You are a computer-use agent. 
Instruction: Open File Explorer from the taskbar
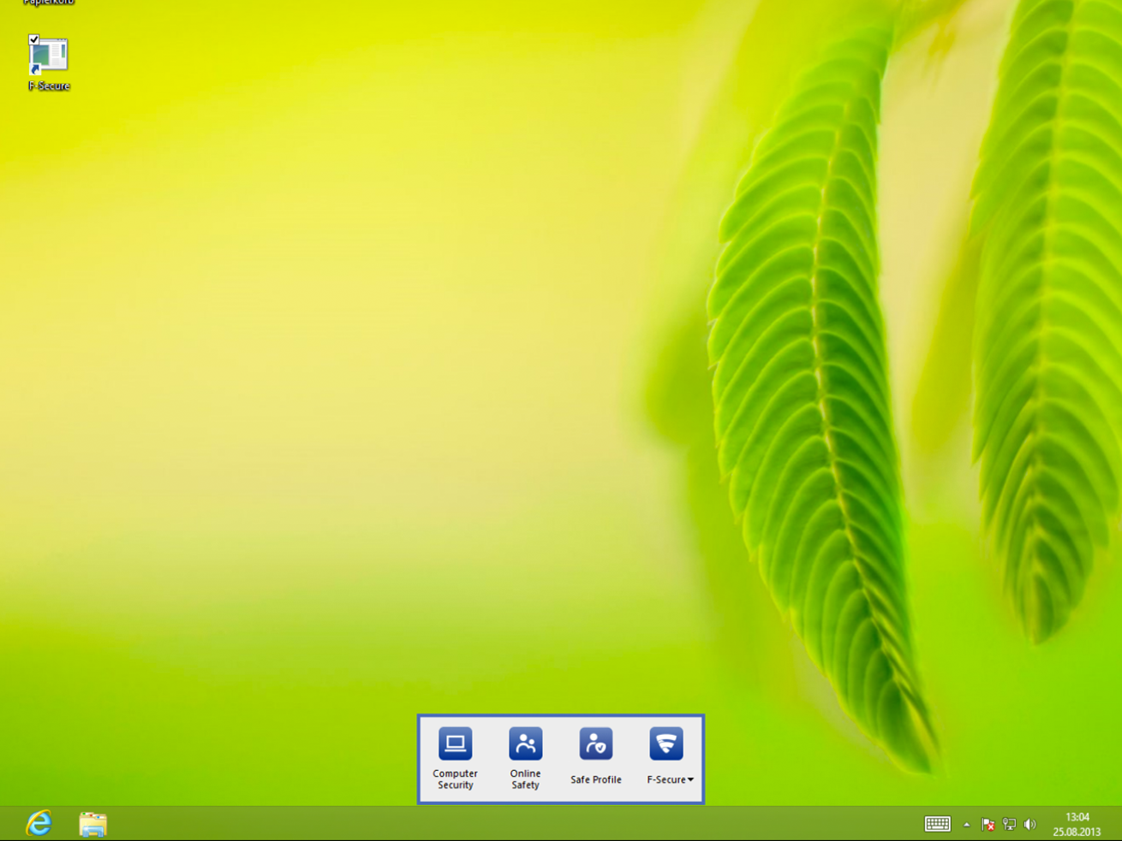[x=93, y=823]
